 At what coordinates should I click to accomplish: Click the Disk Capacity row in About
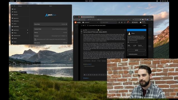(x=51, y=43)
